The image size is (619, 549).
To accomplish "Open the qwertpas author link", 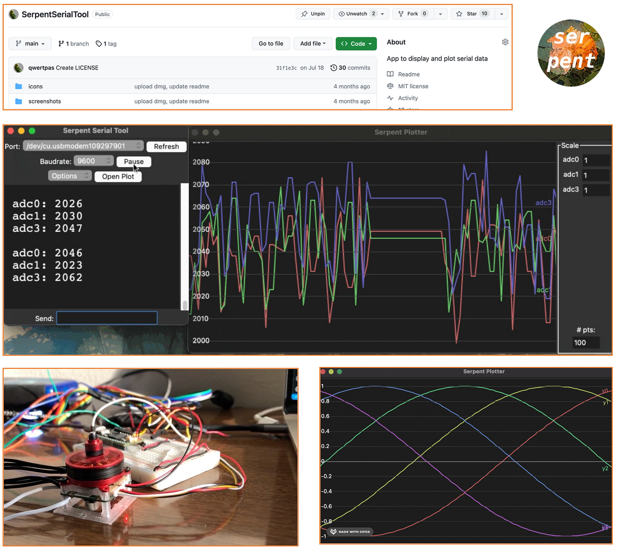I will [41, 68].
